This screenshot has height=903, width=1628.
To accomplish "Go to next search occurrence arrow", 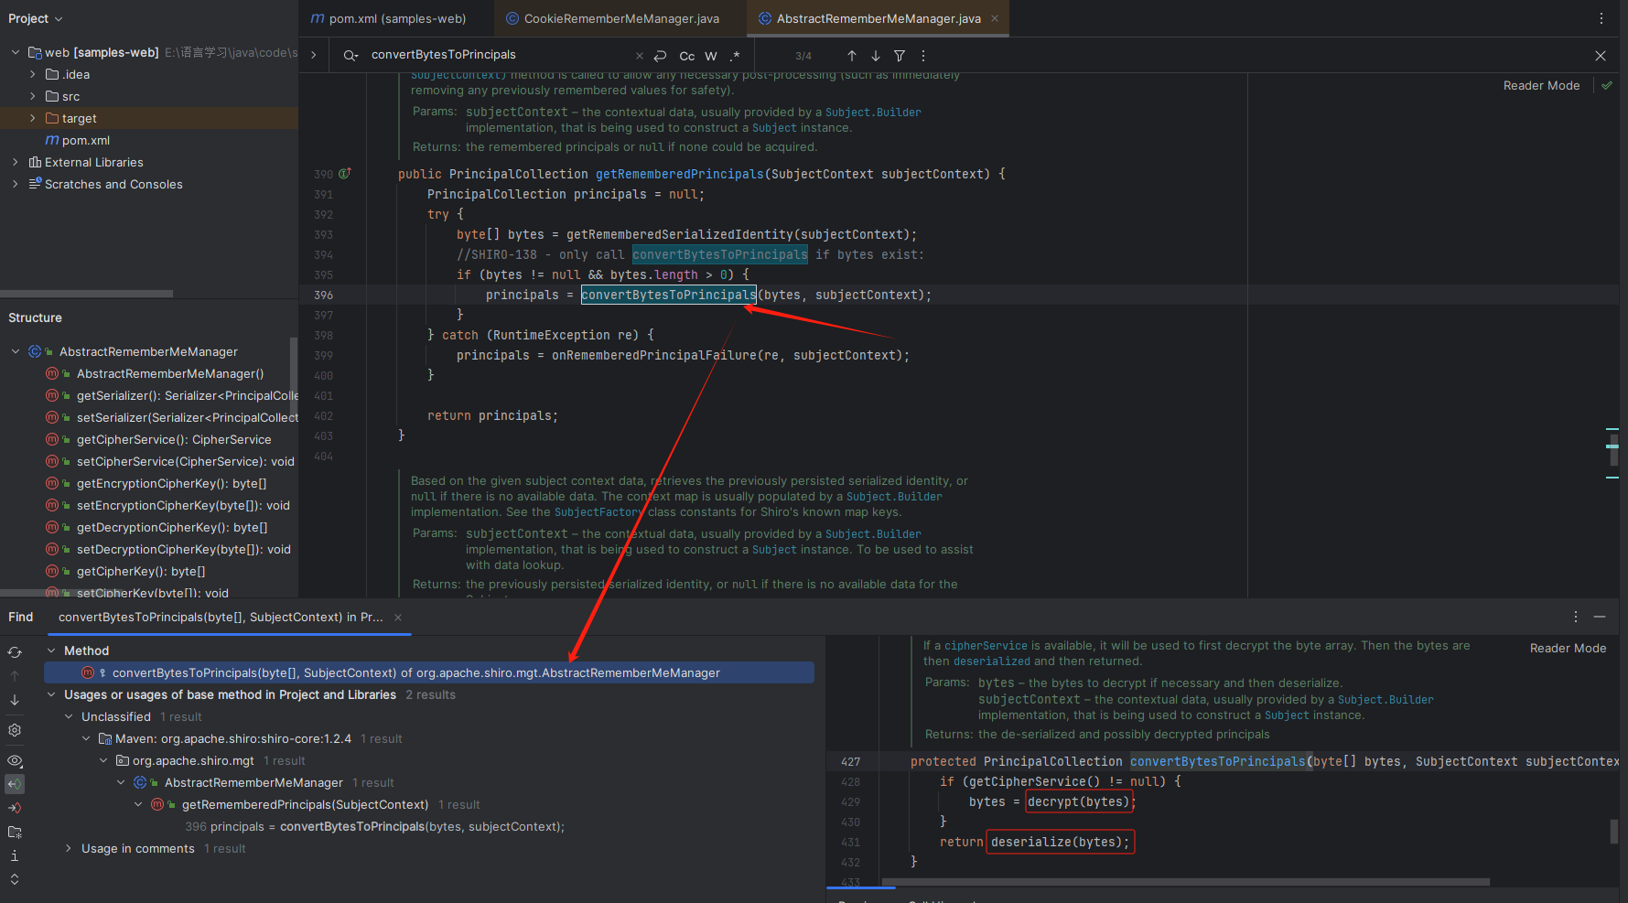I will pyautogui.click(x=876, y=56).
